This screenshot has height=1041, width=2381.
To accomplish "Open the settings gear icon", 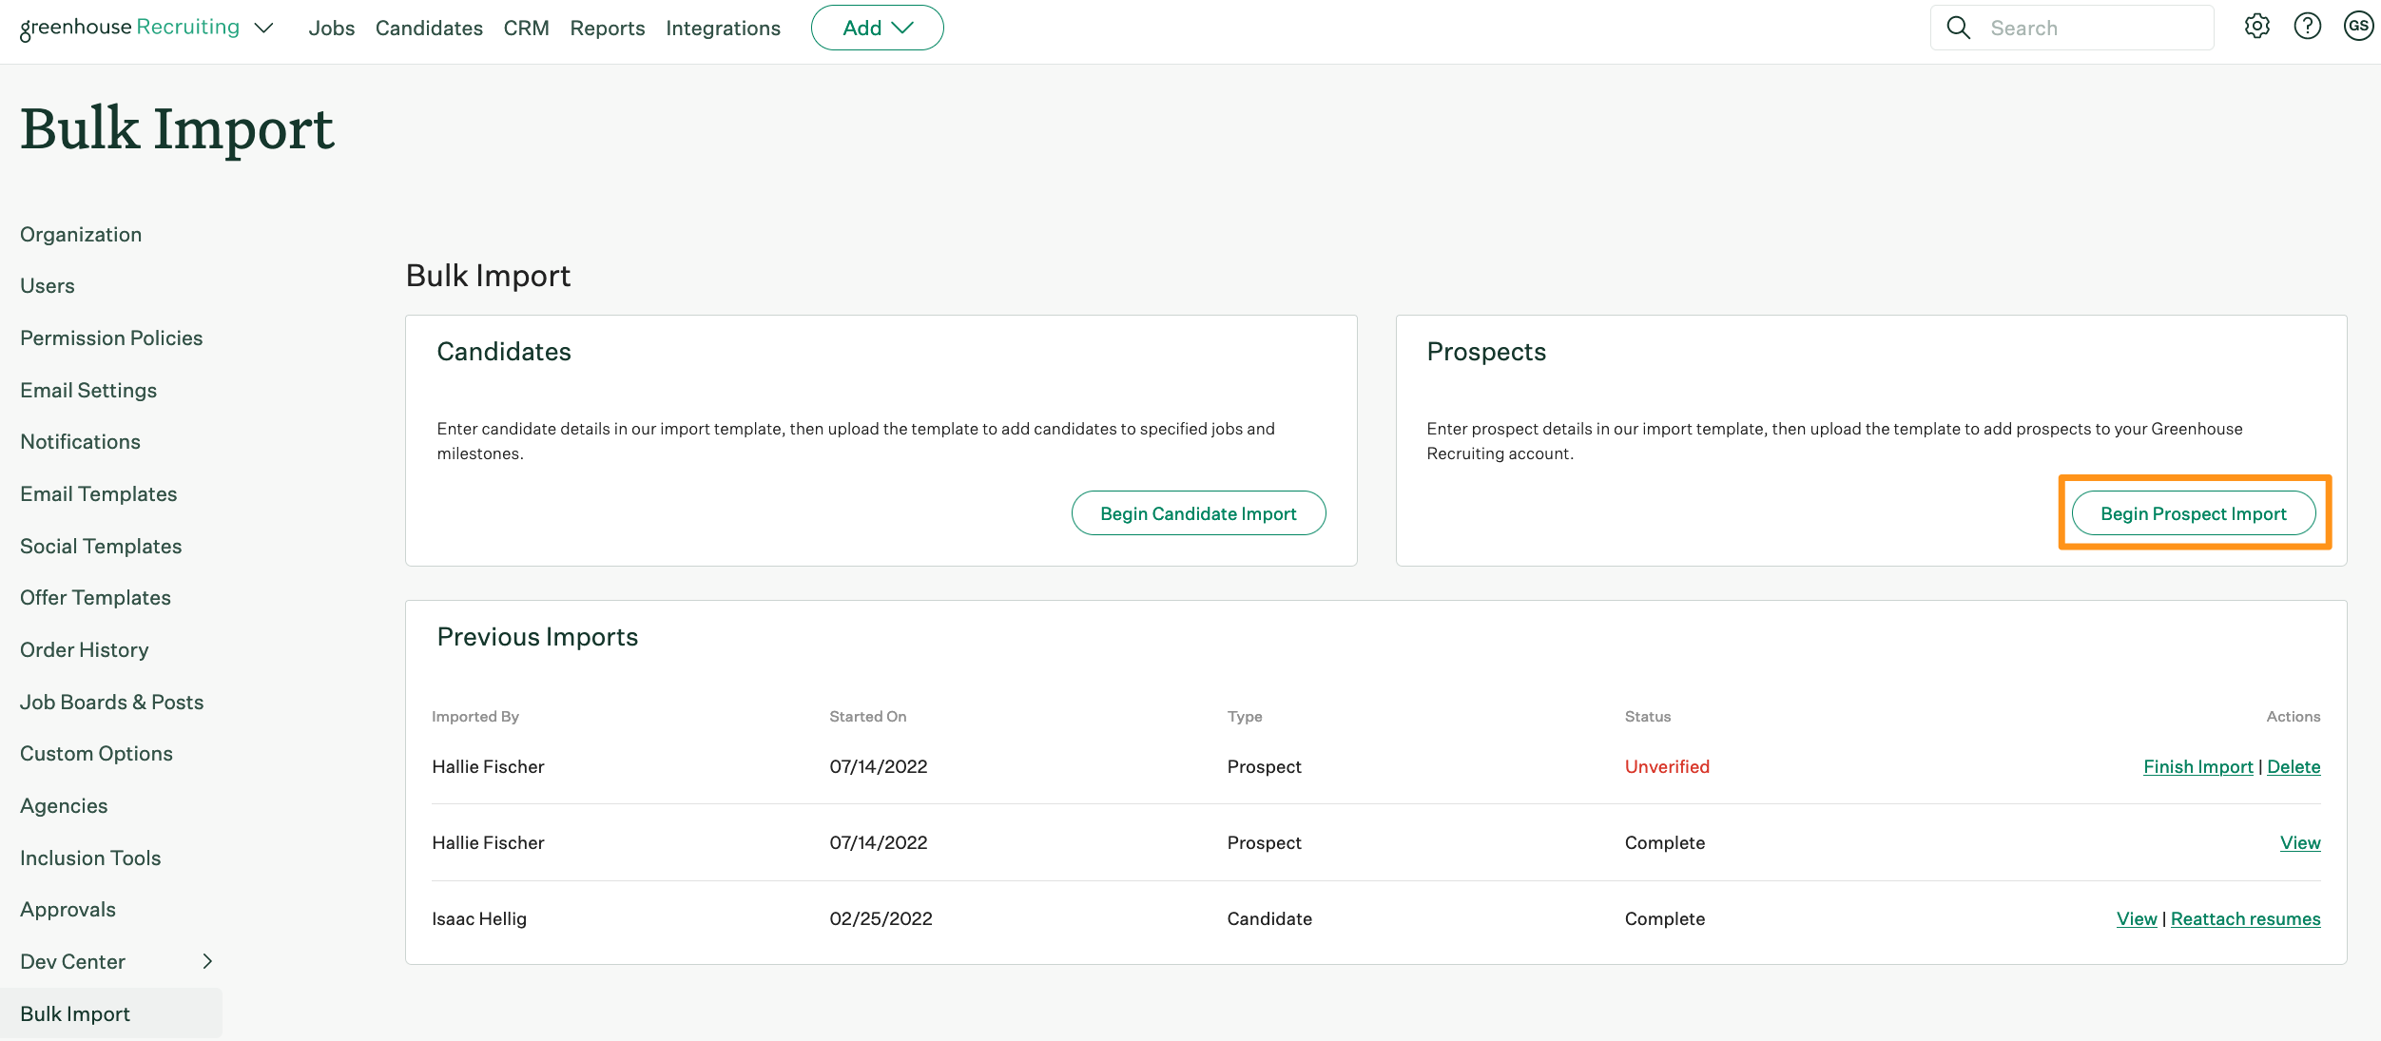I will 2257,27.
